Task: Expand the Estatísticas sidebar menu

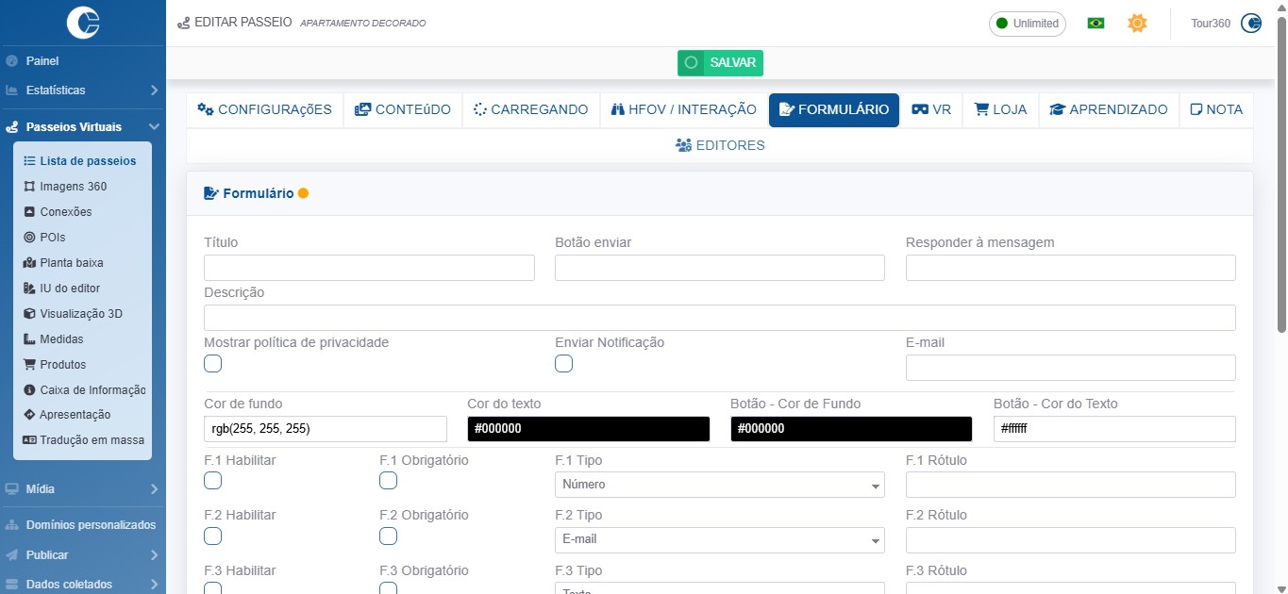Action: click(82, 91)
